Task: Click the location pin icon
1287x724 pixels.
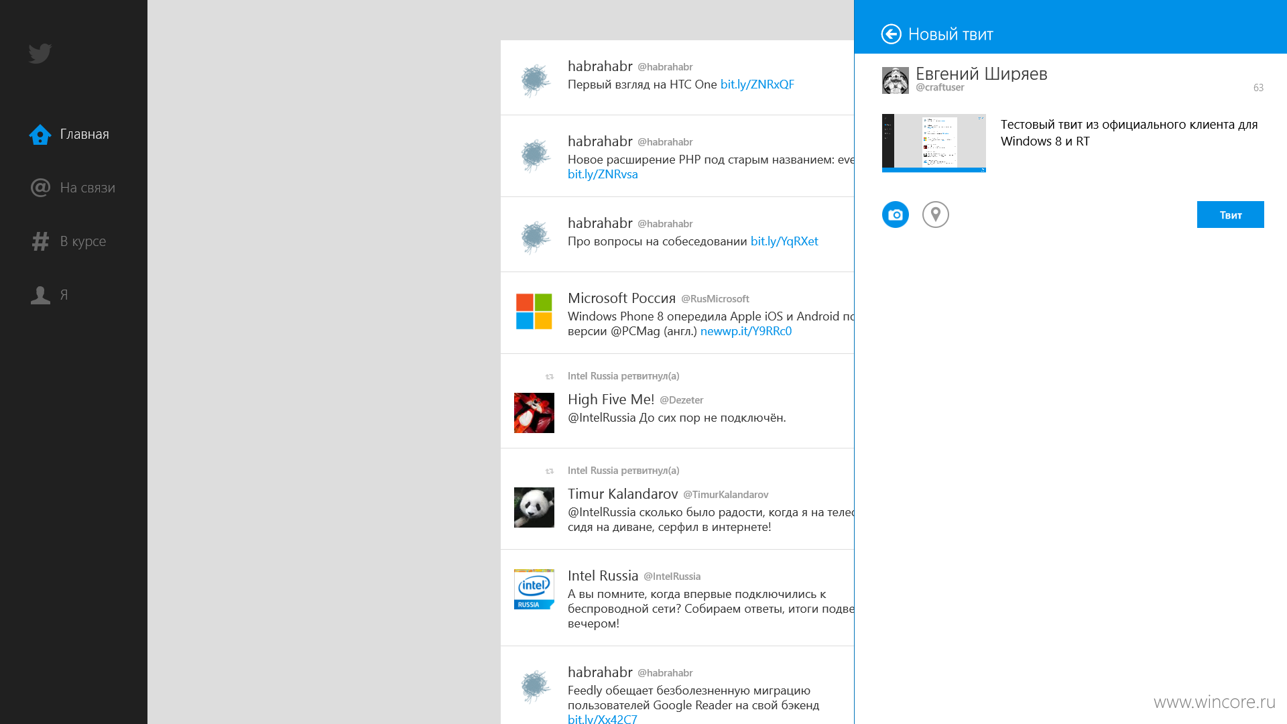Action: pyautogui.click(x=936, y=215)
